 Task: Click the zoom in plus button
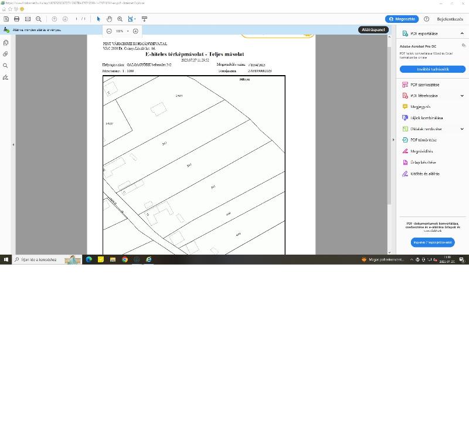135,31
